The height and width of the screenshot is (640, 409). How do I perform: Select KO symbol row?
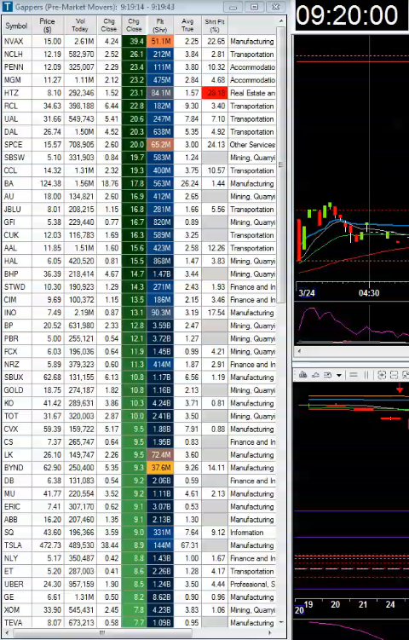point(139,403)
